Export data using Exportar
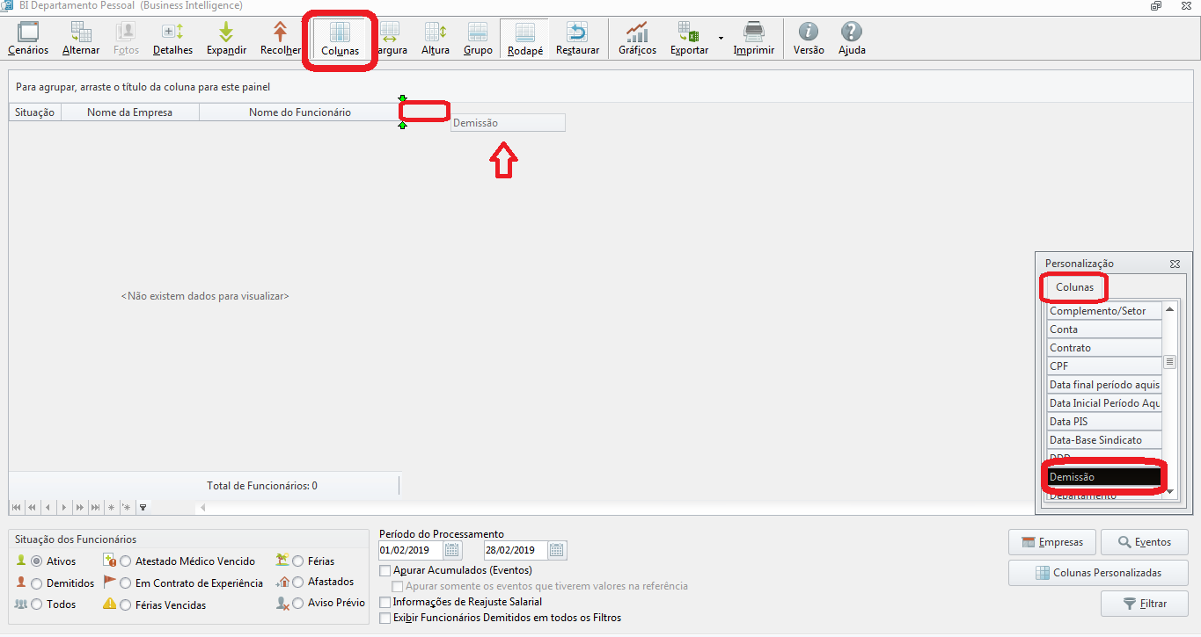 pyautogui.click(x=689, y=39)
